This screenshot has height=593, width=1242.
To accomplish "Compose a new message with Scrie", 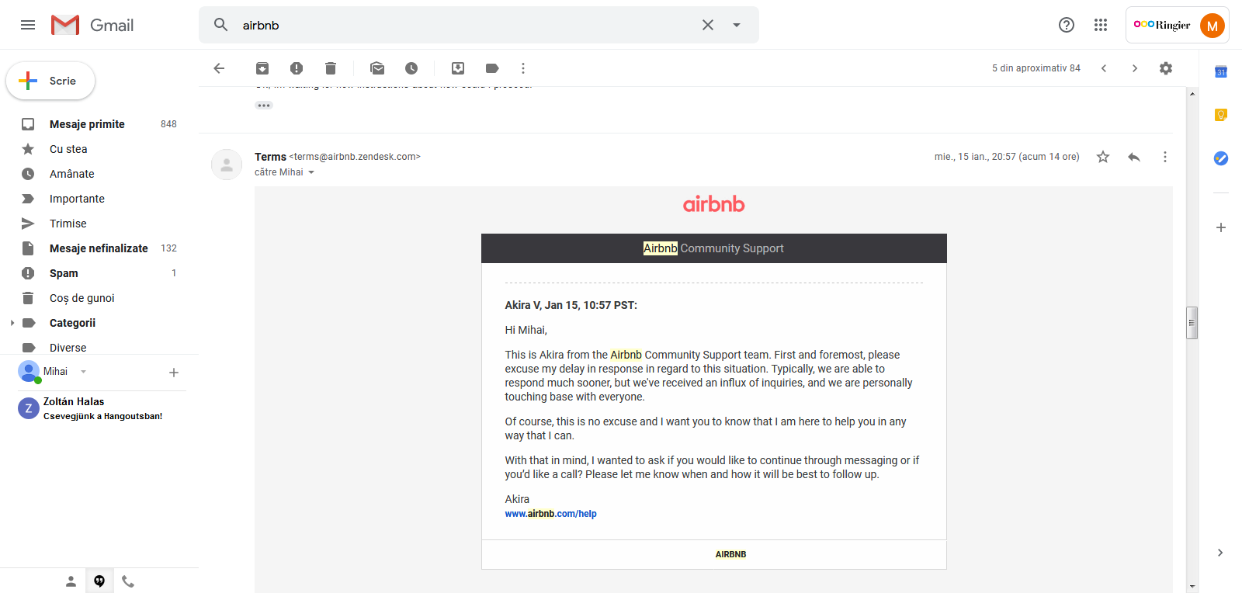I will 50,81.
